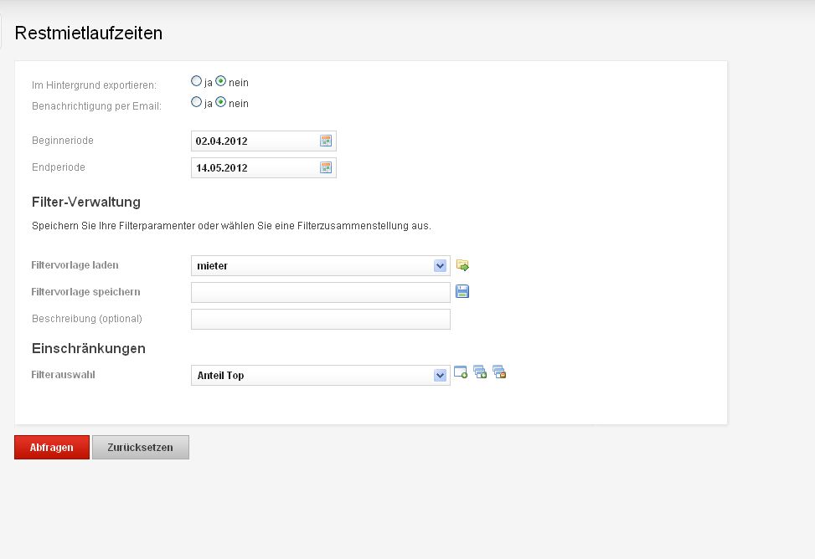Click the Zurücksetzen button
This screenshot has width=815, height=559.
(141, 448)
